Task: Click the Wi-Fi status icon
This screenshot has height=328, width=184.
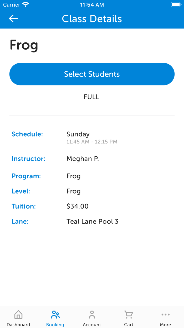Action: pos(25,5)
